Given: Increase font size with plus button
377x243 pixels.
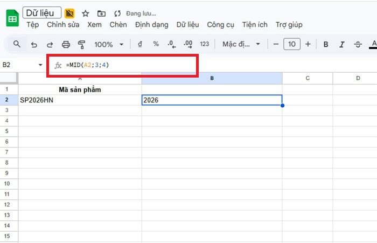Looking at the screenshot, I should click(308, 44).
